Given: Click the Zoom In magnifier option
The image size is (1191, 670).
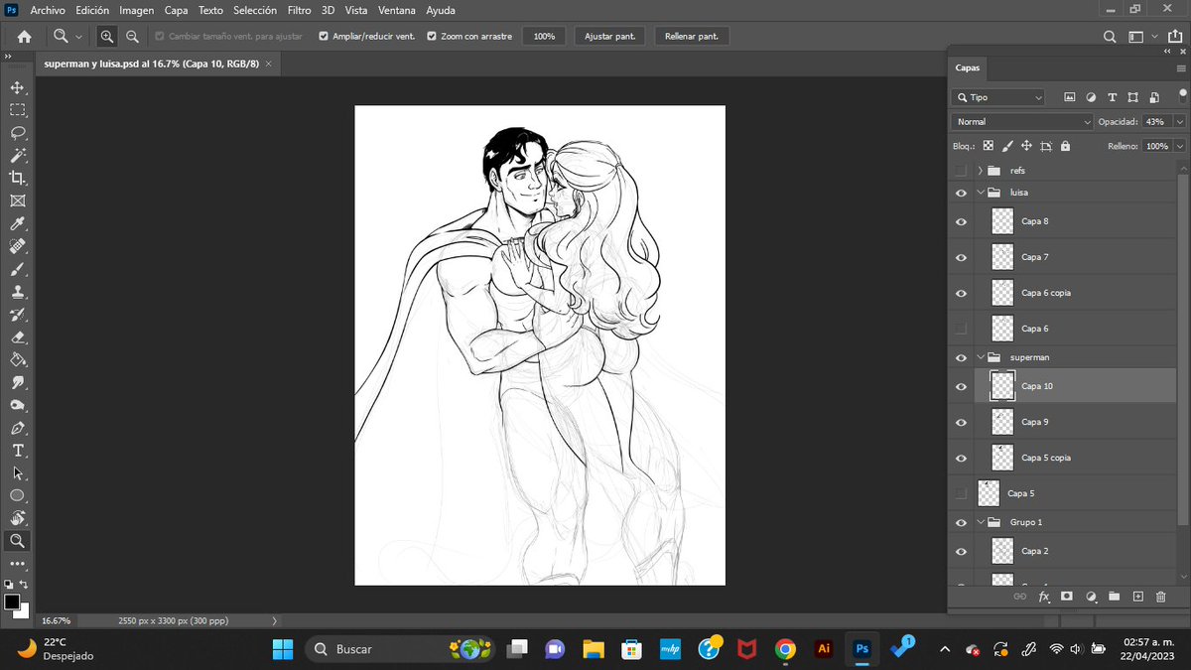Looking at the screenshot, I should 107,36.
